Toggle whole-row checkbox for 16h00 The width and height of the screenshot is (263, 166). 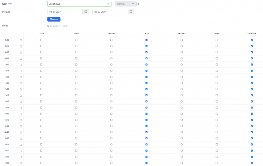(x=21, y=163)
